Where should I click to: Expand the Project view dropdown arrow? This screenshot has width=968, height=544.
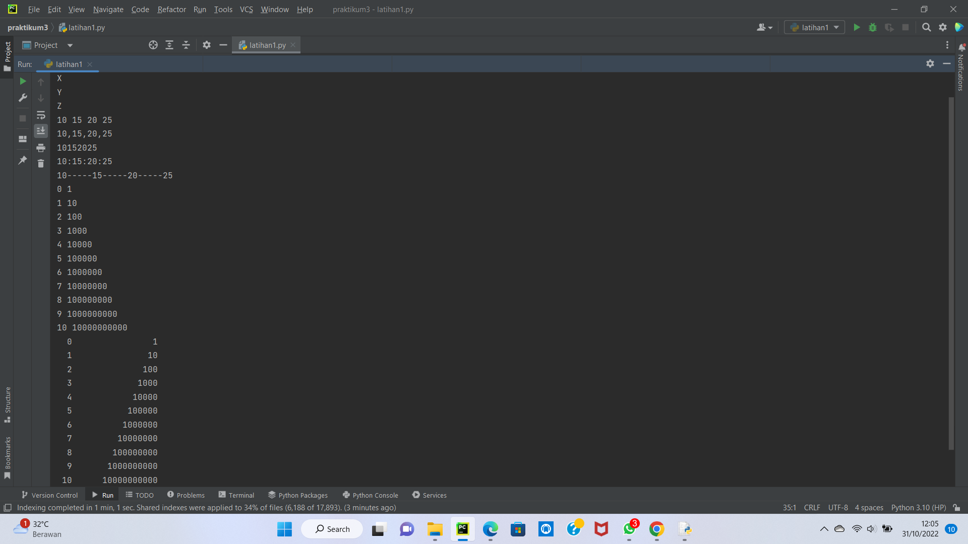70,45
